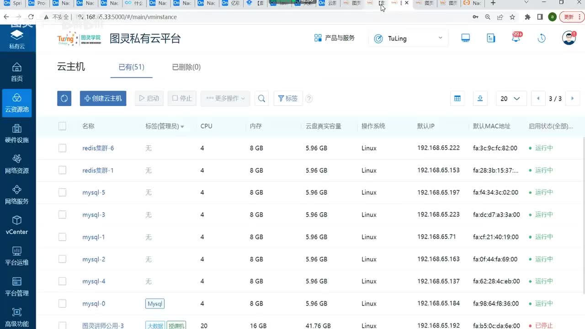Open the user avatar menu
The image size is (585, 329).
click(569, 38)
